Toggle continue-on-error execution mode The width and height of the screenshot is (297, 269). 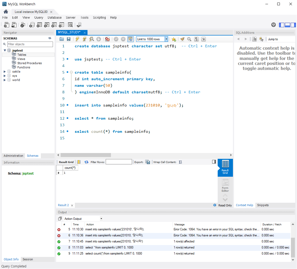tap(108, 39)
